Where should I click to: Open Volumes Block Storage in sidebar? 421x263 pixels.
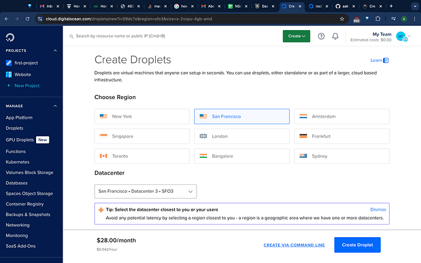(29, 172)
